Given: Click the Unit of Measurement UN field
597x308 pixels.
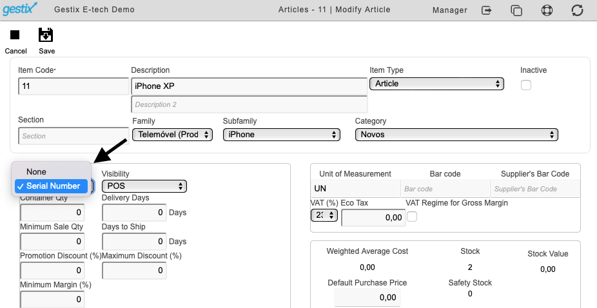Looking at the screenshot, I should pos(355,188).
